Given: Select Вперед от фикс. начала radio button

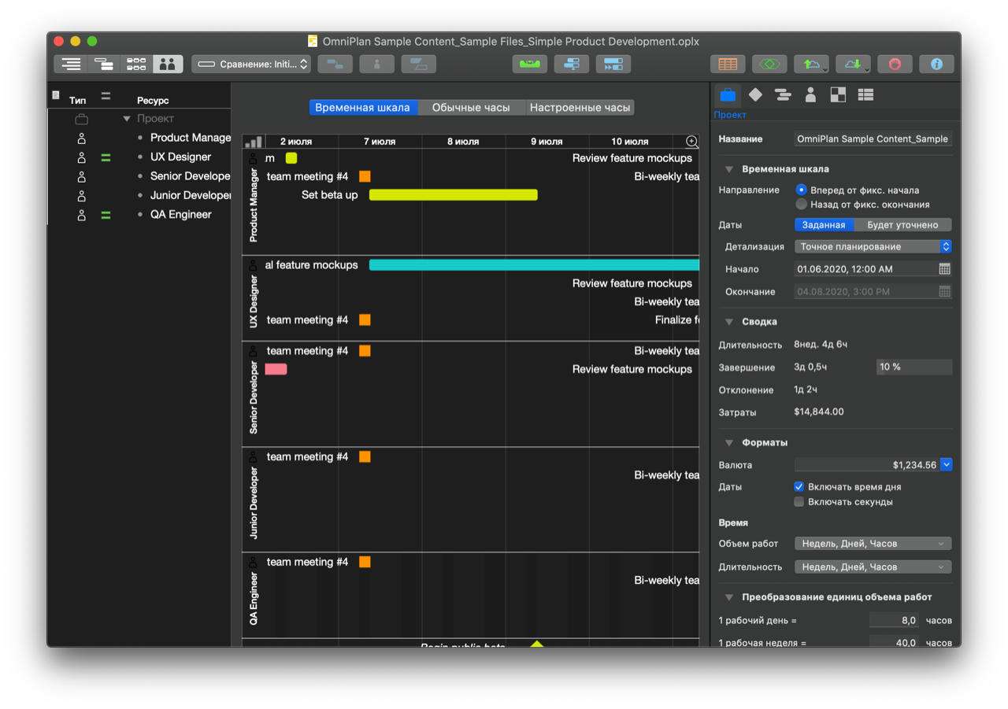Looking at the screenshot, I should point(802,190).
